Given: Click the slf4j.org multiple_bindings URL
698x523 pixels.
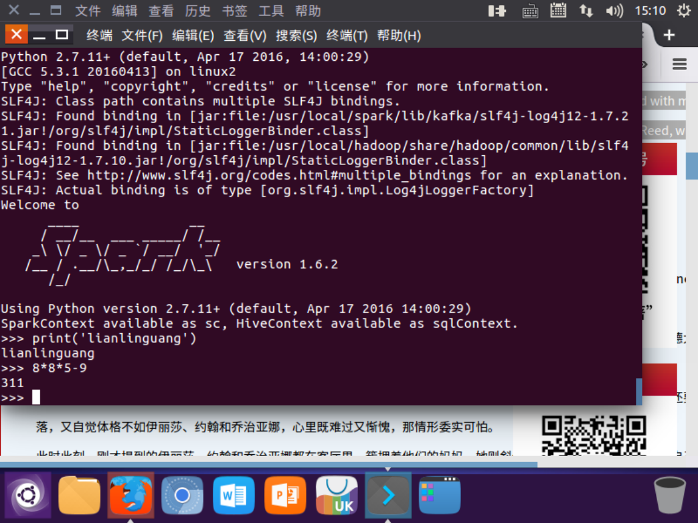Looking at the screenshot, I should tap(279, 175).
